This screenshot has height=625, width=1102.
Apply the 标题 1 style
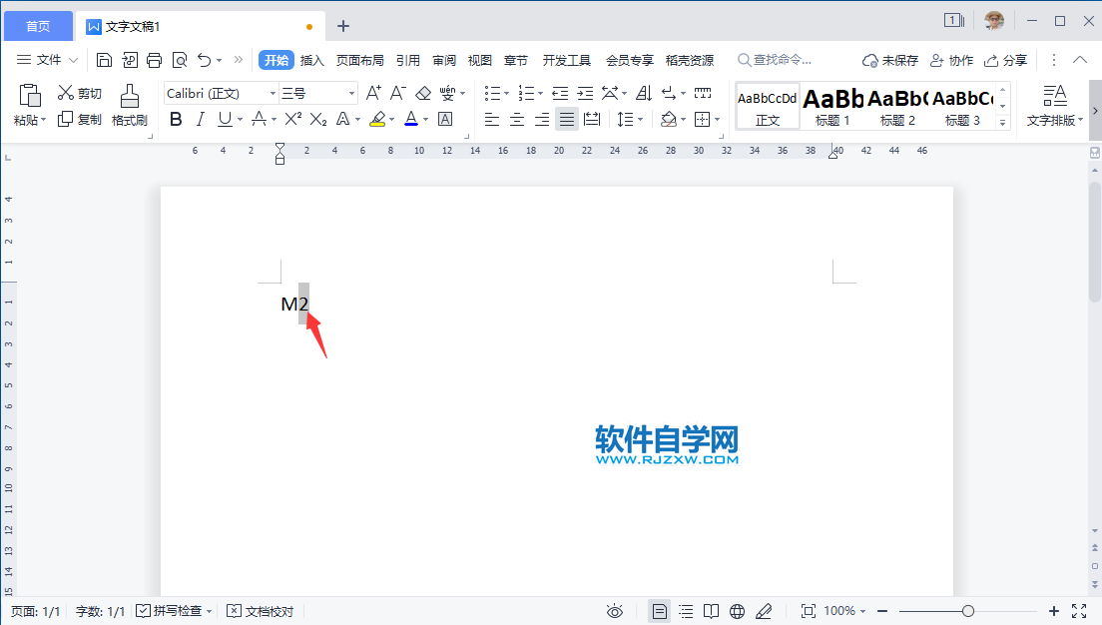(833, 105)
